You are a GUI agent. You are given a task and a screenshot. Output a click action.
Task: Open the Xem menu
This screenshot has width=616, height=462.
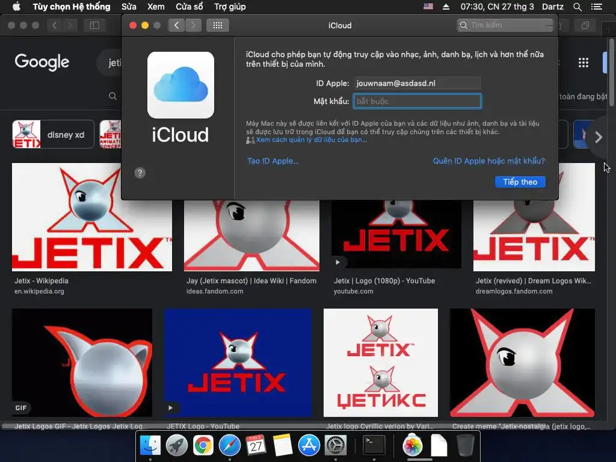click(x=156, y=7)
